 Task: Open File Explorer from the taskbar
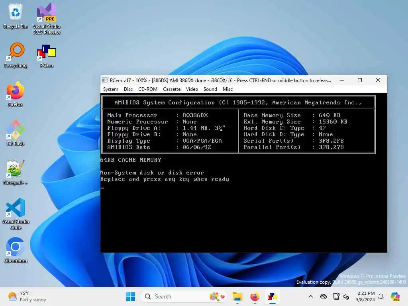point(237,296)
